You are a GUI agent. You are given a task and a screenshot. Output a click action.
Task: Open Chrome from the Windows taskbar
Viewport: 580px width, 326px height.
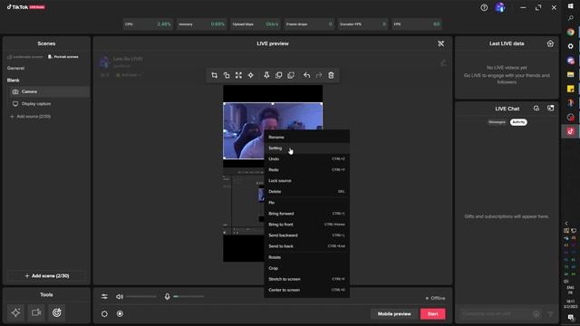click(x=570, y=33)
